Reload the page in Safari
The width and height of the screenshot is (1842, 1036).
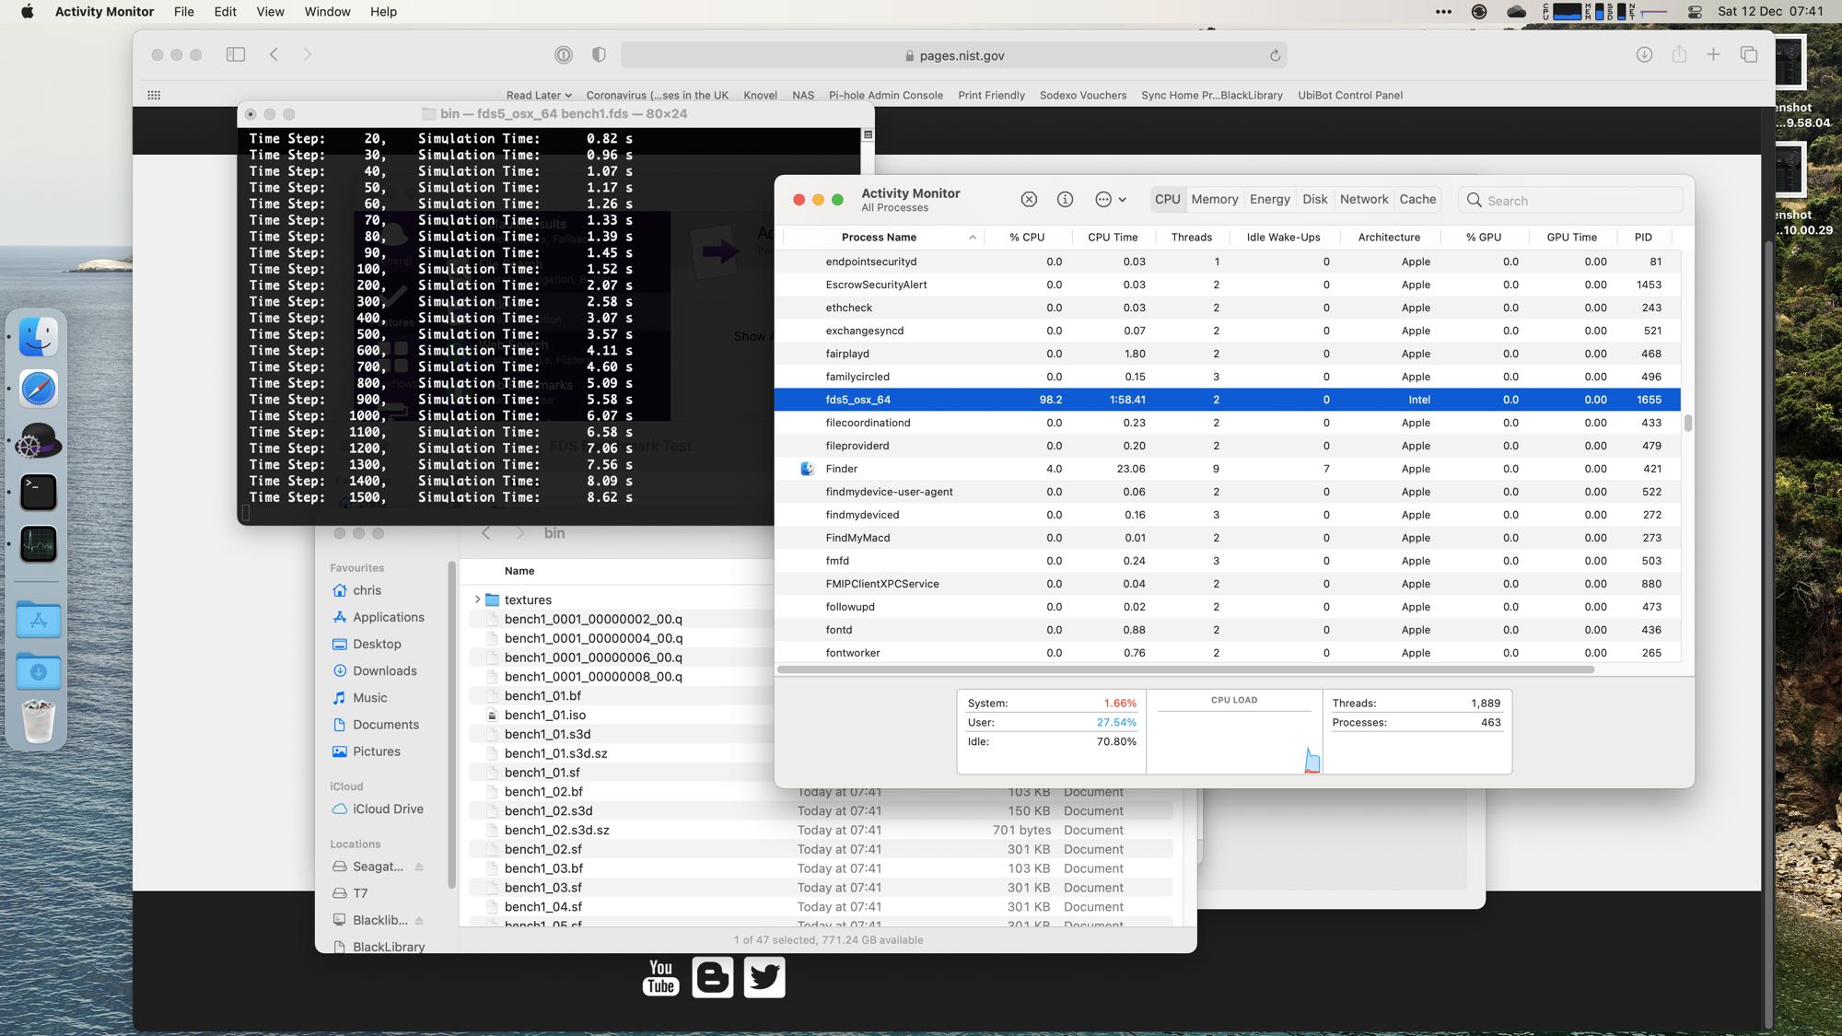[x=1275, y=55]
